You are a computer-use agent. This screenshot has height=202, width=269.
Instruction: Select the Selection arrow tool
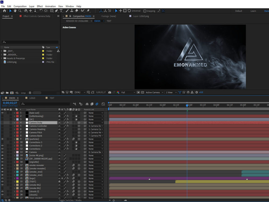click(10, 11)
